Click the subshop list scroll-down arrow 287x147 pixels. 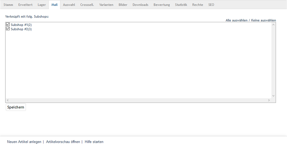pos(273,96)
